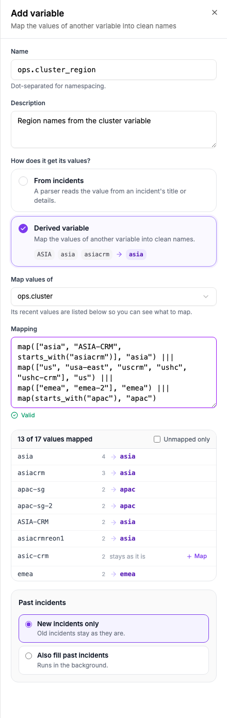Click the mapped apac result for apac-sg-2
This screenshot has height=718, width=227.
[127, 506]
